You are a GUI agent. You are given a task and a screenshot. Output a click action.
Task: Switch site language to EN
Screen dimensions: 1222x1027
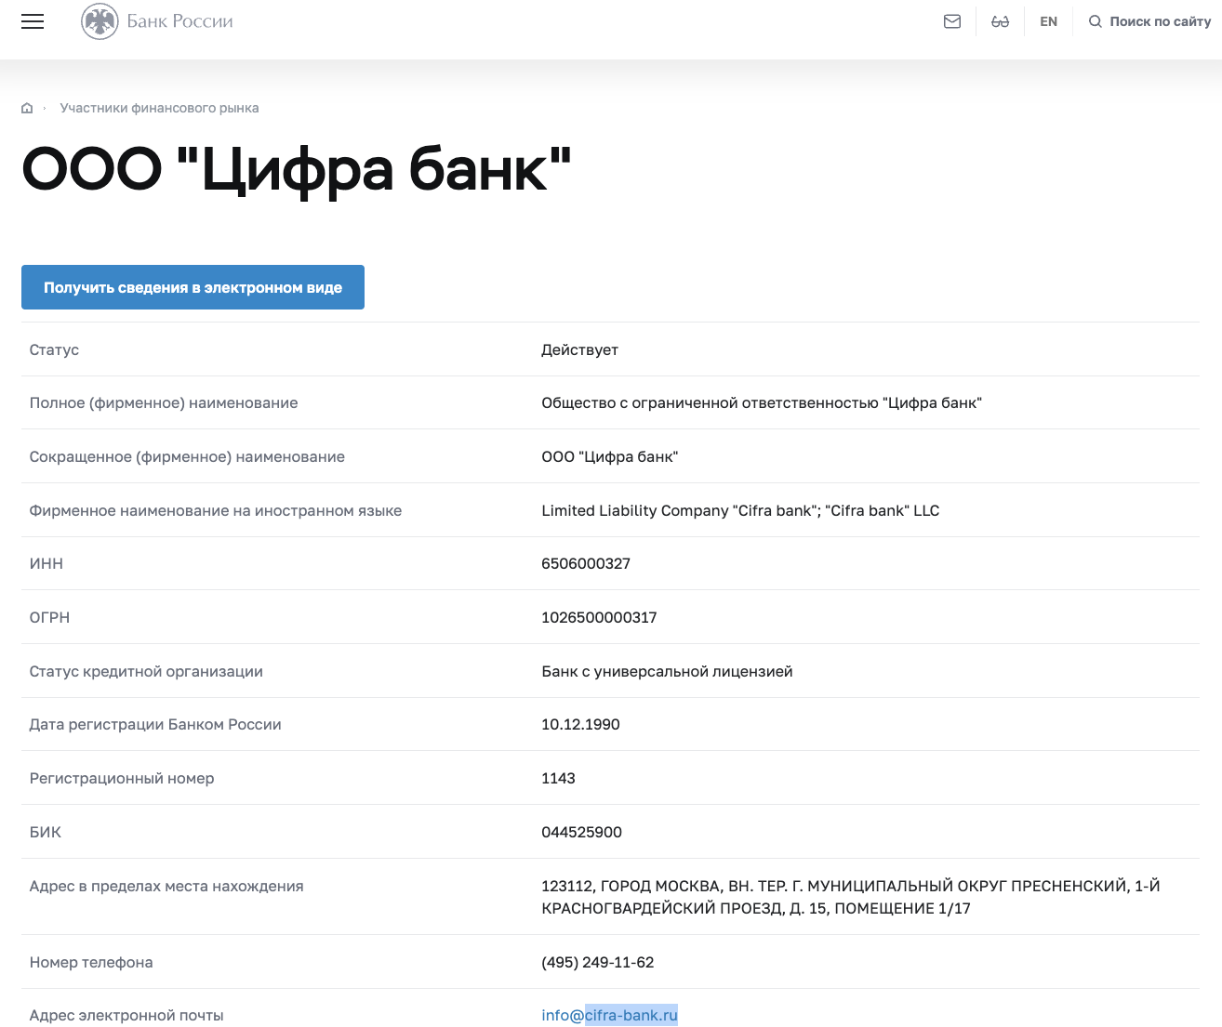click(x=1049, y=21)
